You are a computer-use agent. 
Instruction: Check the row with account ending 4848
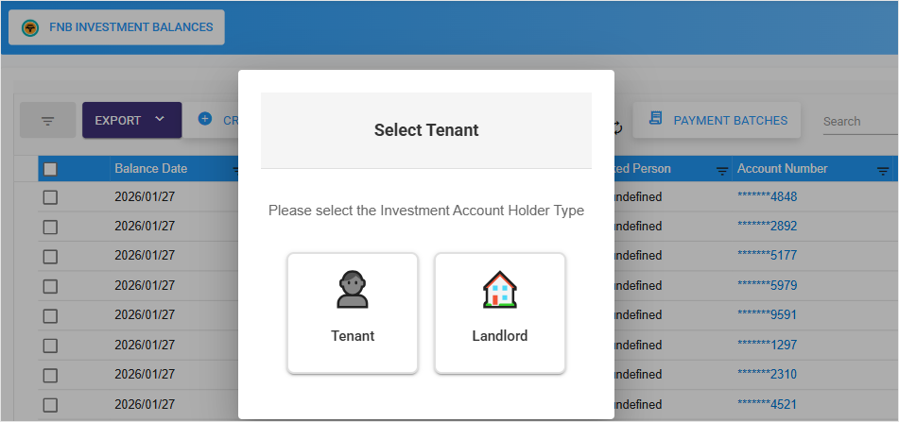[50, 197]
